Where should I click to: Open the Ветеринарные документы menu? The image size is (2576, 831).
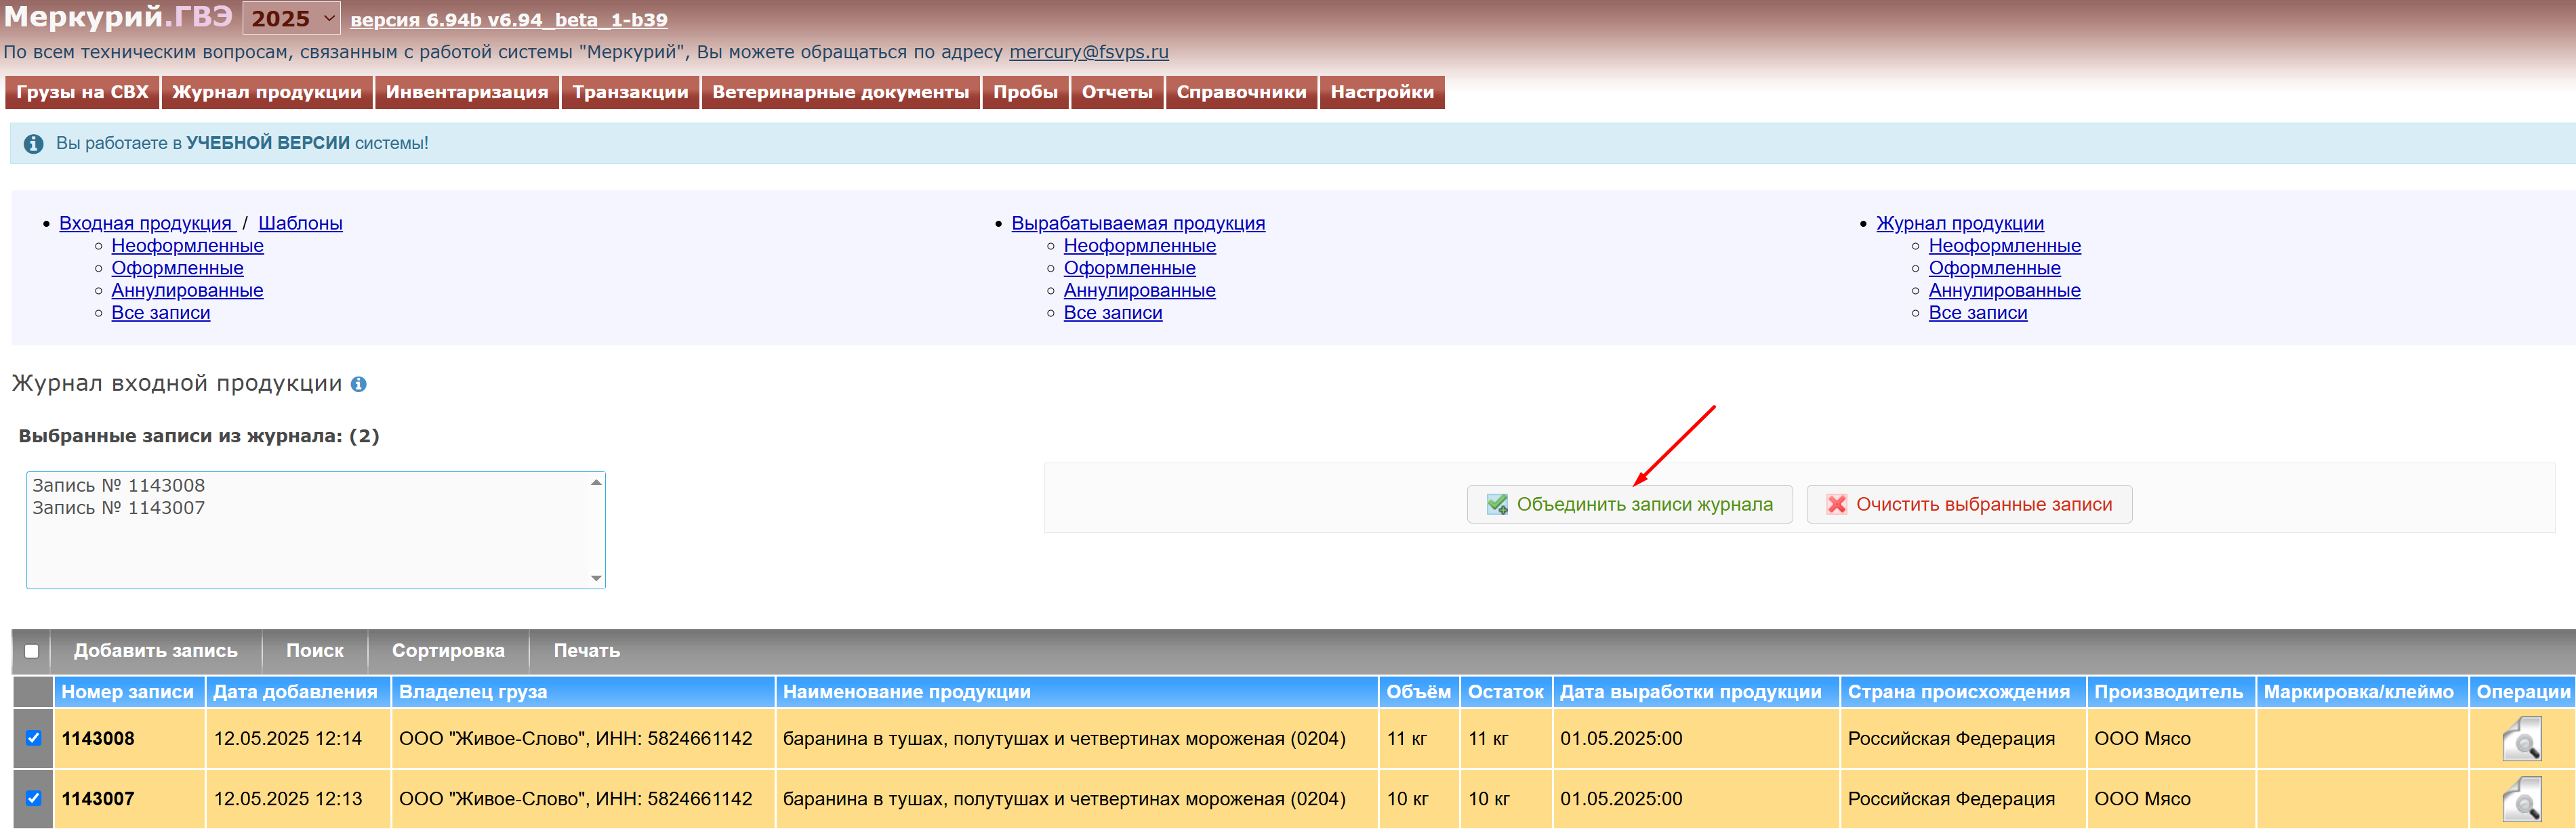click(840, 92)
